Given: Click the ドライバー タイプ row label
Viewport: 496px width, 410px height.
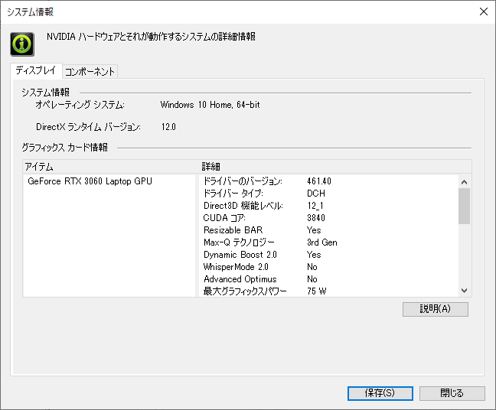Looking at the screenshot, I should pyautogui.click(x=233, y=194).
